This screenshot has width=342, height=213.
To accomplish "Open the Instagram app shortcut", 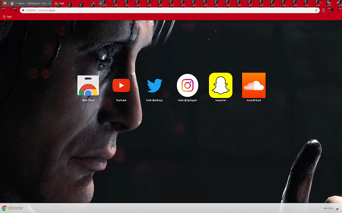I will click(188, 85).
